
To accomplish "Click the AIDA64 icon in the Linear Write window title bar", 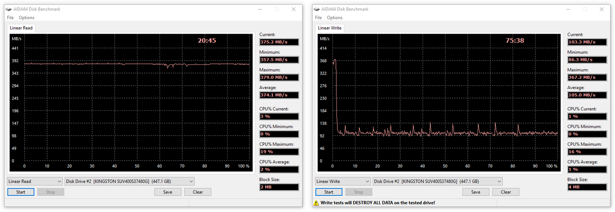I will [x=318, y=9].
